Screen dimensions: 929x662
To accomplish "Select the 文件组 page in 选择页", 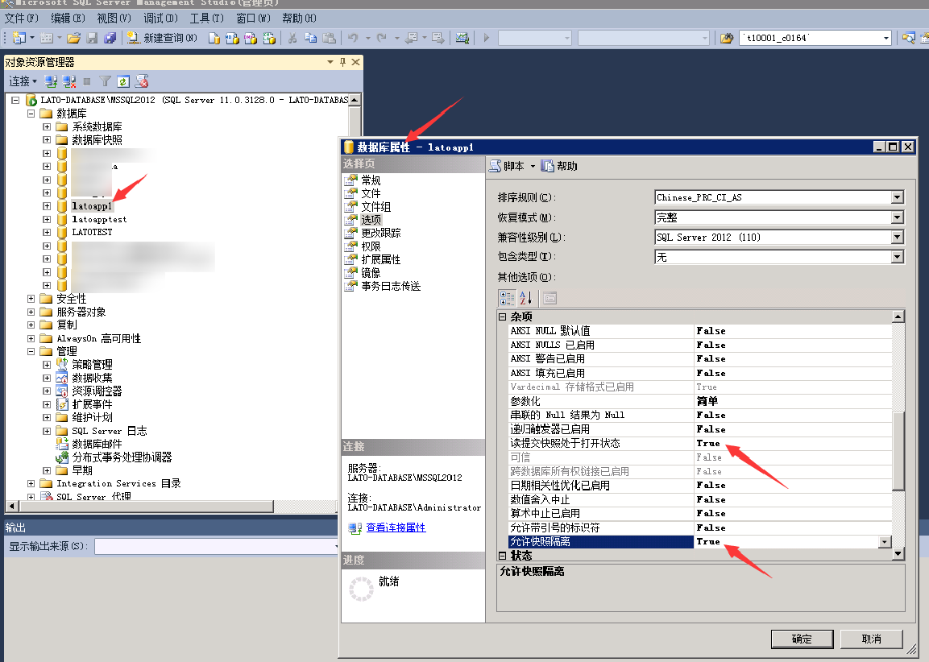I will click(x=376, y=207).
